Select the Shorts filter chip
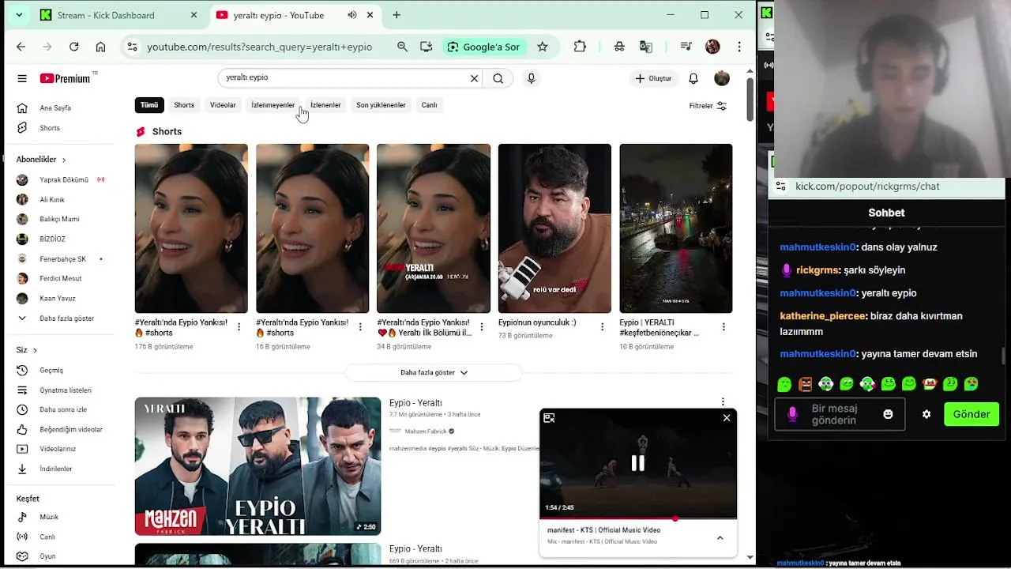Image resolution: width=1011 pixels, height=569 pixels. [184, 105]
